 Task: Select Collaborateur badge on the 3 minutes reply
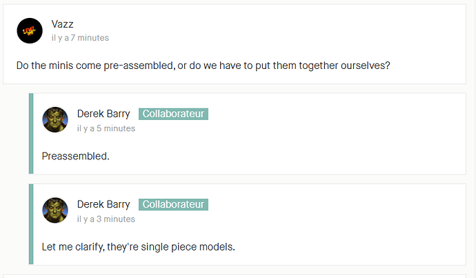coord(173,204)
